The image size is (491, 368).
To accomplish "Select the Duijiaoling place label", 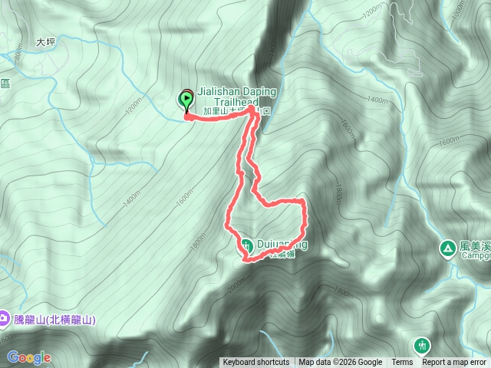I will coord(282,244).
